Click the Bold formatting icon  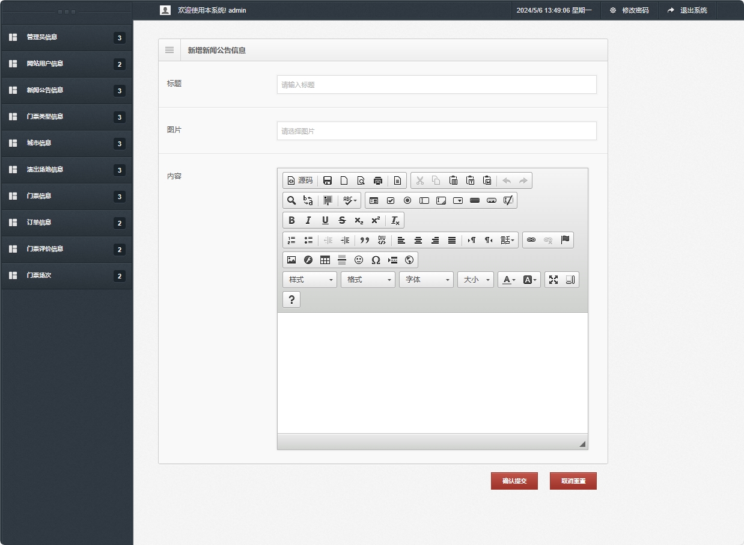pyautogui.click(x=291, y=220)
